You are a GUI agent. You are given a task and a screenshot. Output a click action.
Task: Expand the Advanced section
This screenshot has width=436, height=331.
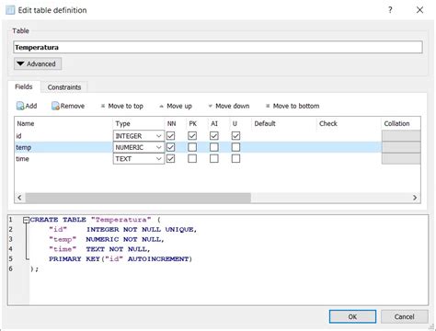38,63
